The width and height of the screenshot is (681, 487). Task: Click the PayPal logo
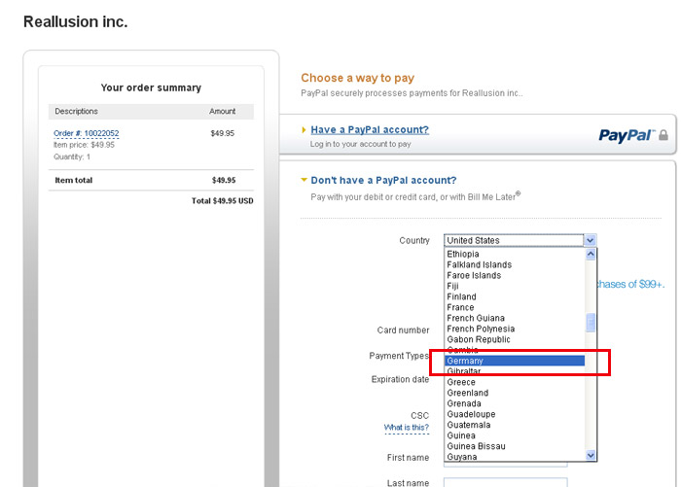[x=627, y=135]
